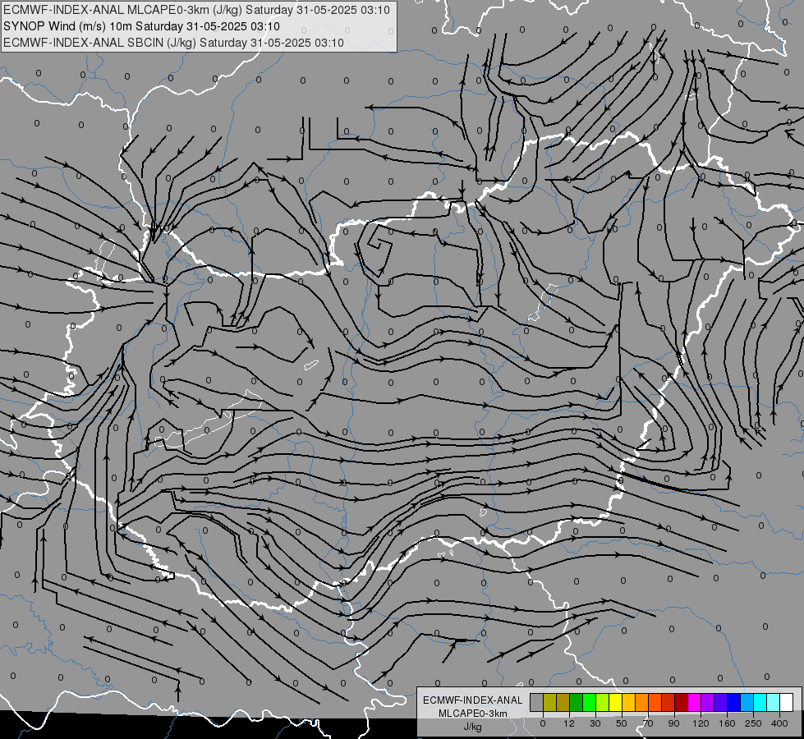Click the legend label MLCAPE0-3km
Image resolution: width=804 pixels, height=739 pixels.
(x=473, y=714)
